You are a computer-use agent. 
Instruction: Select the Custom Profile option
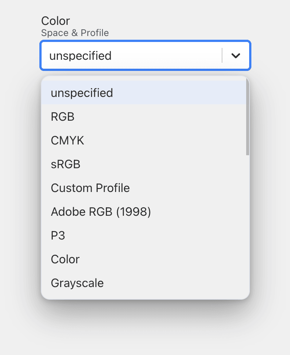(90, 188)
